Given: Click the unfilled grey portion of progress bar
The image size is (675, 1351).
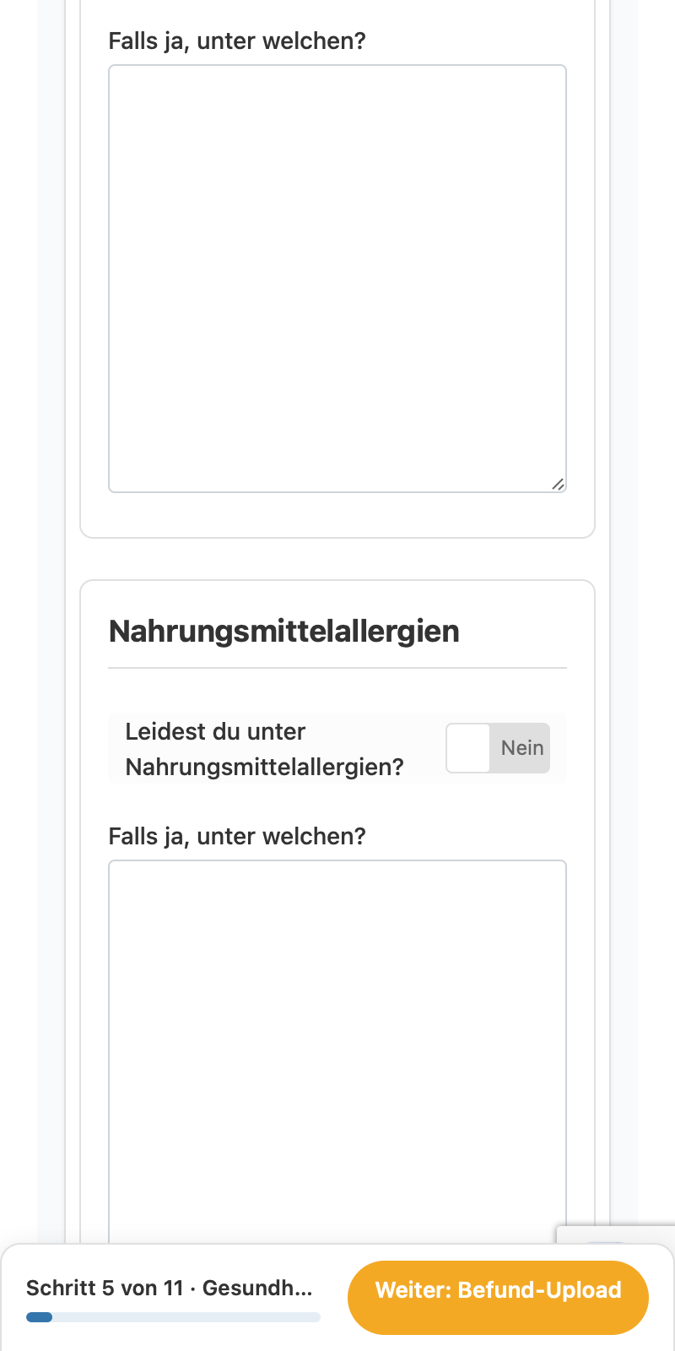Looking at the screenshot, I should coord(186,1317).
